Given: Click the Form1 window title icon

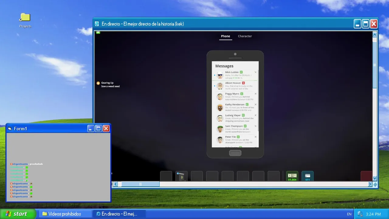Looking at the screenshot, I should point(10,129).
